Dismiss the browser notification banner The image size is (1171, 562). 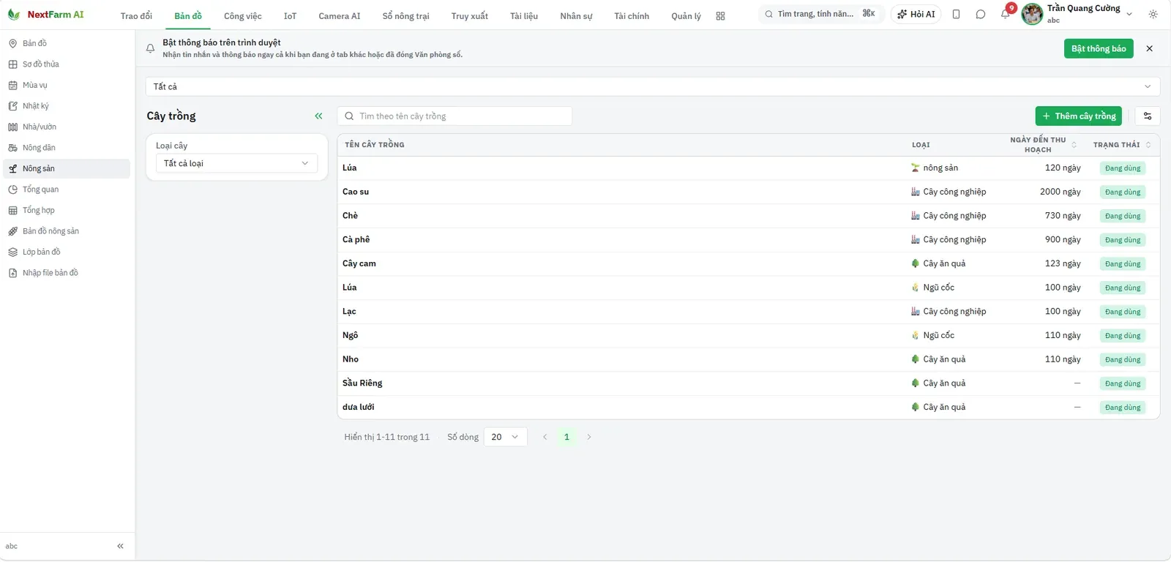[1149, 48]
